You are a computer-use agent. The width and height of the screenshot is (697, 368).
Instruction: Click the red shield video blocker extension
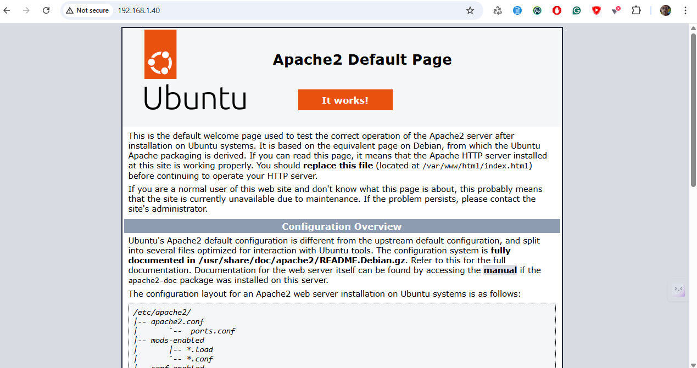tap(596, 10)
